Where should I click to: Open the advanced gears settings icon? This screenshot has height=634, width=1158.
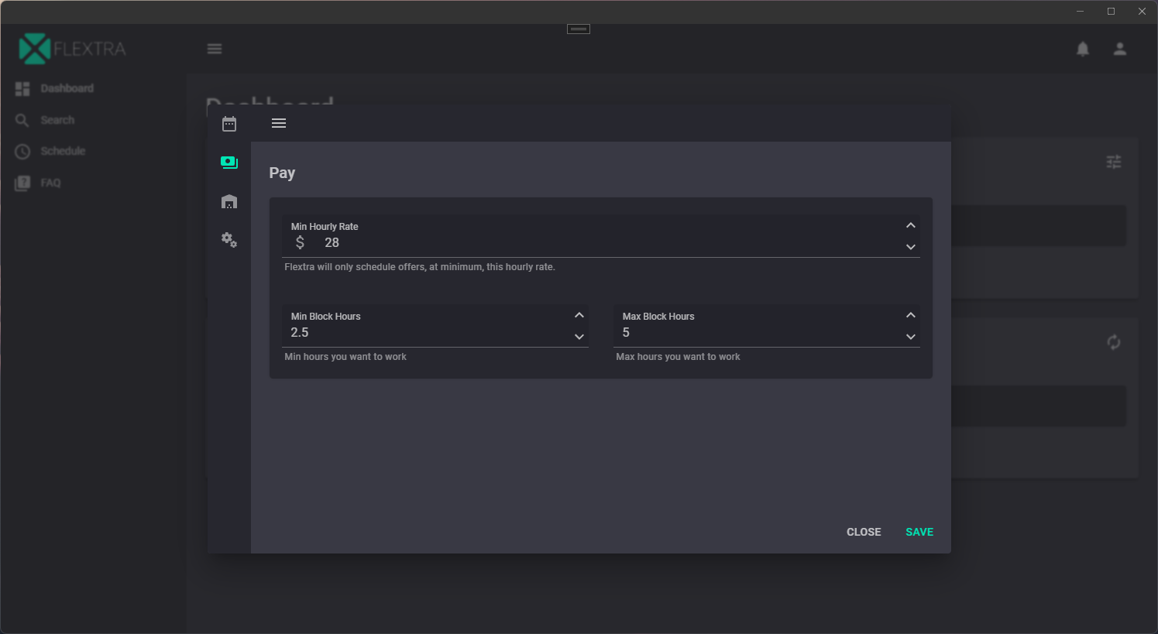click(229, 240)
